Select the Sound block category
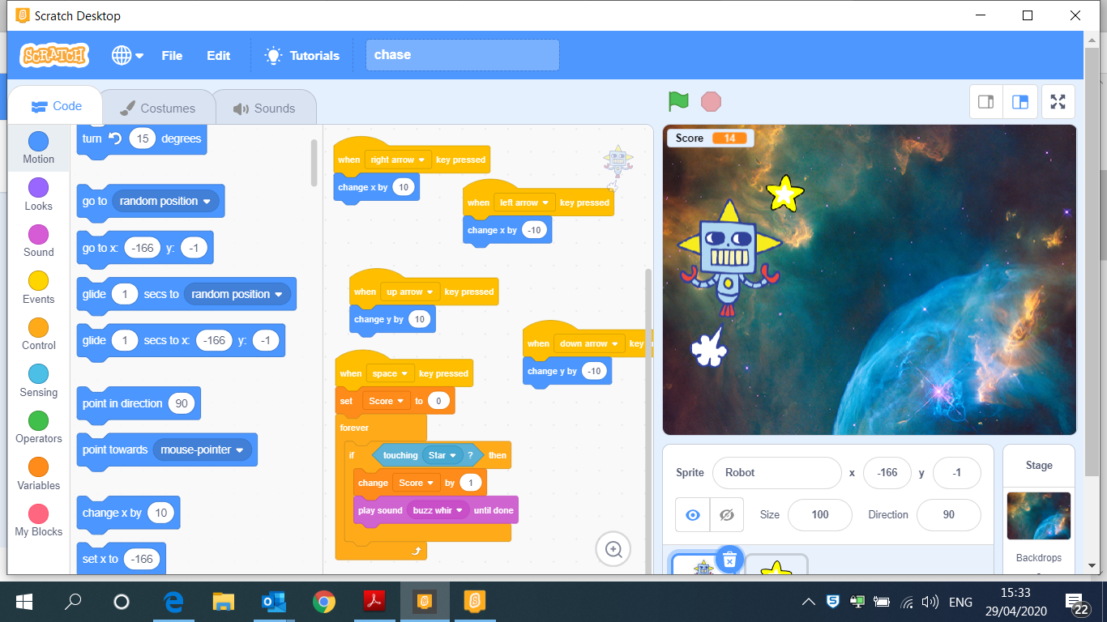 click(x=38, y=241)
